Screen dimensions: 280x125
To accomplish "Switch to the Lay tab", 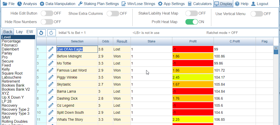I will click(19, 32).
